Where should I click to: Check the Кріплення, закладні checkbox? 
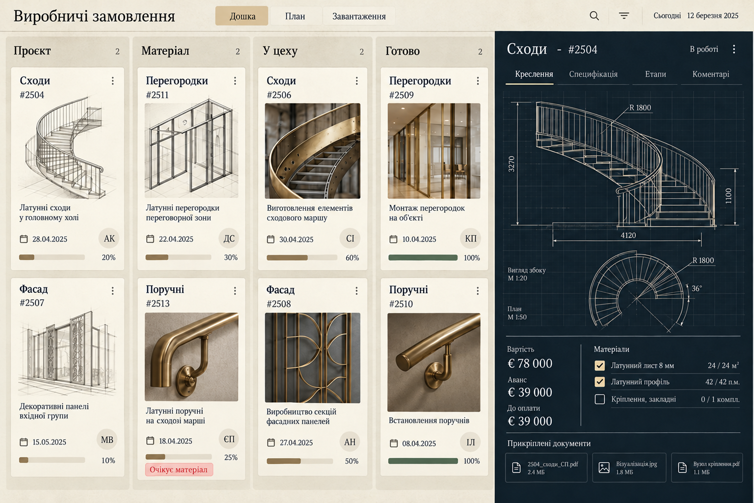(600, 399)
